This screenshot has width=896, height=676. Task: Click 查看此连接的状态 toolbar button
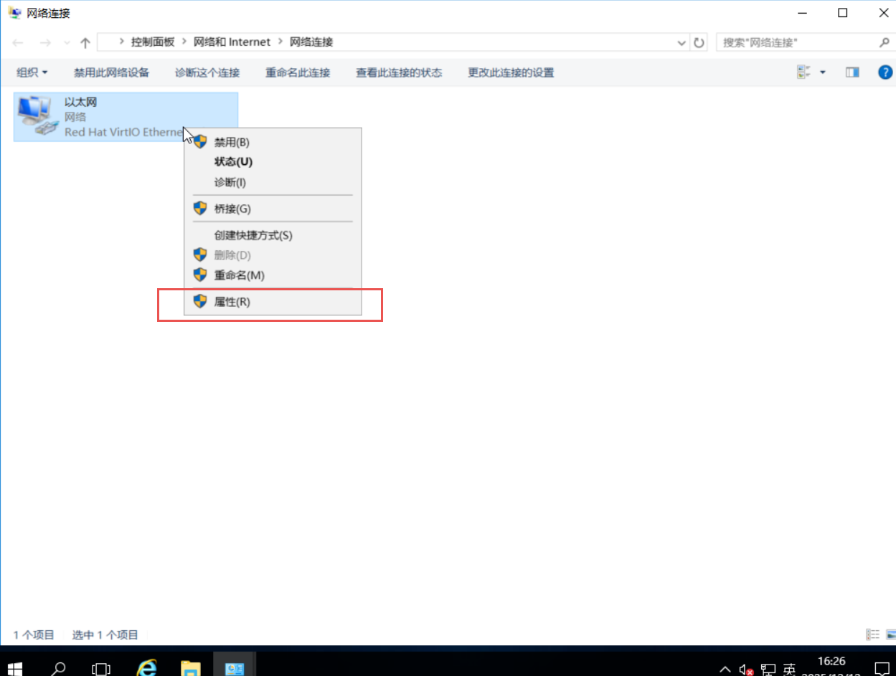pyautogui.click(x=399, y=72)
